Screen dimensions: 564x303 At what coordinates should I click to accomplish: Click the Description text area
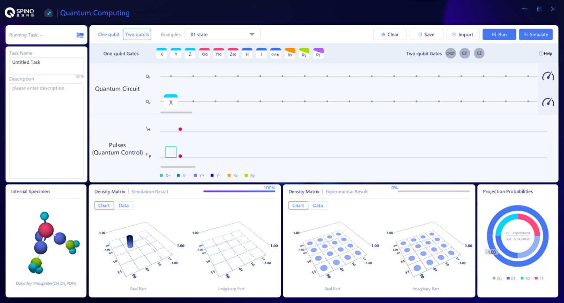47,131
